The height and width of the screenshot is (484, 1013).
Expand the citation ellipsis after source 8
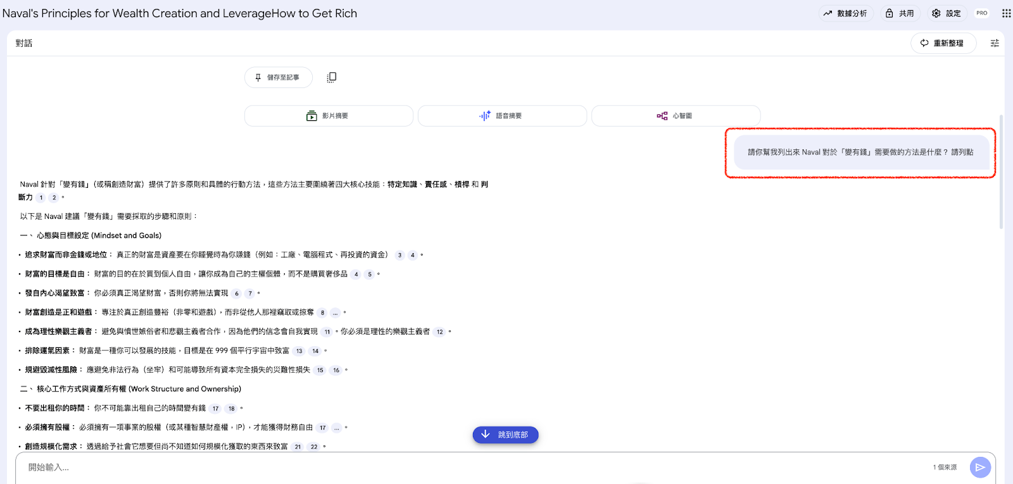point(336,313)
